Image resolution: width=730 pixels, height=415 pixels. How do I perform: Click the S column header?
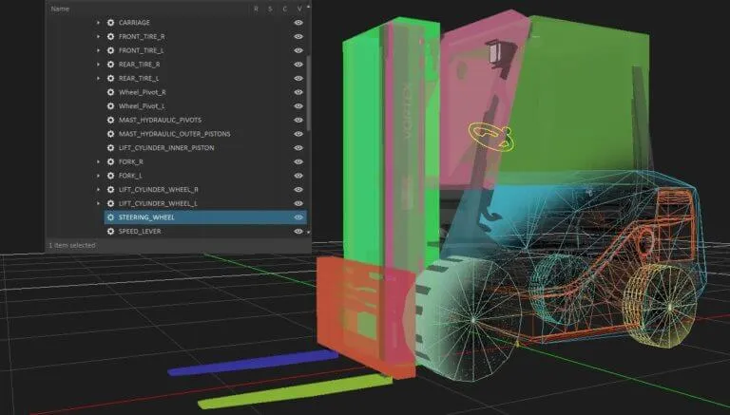click(x=270, y=9)
